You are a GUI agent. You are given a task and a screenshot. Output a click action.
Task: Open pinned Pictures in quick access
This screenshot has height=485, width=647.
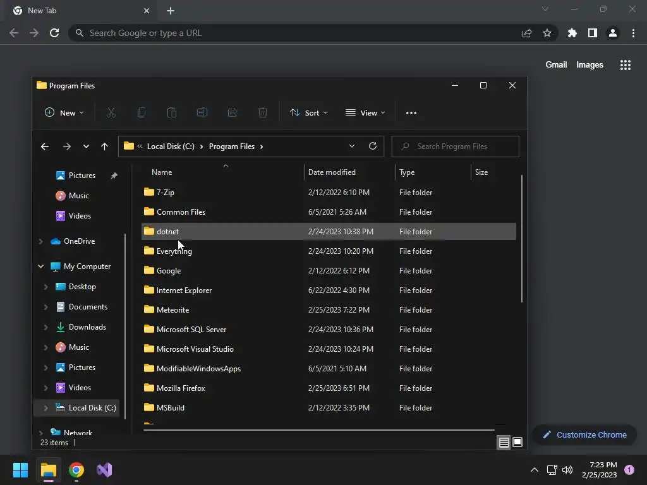click(82, 176)
